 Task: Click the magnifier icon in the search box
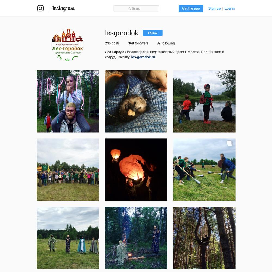click(x=129, y=8)
